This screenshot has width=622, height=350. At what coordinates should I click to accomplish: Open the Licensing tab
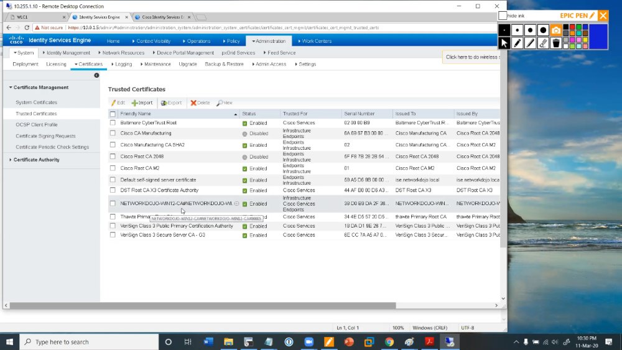pyautogui.click(x=56, y=64)
